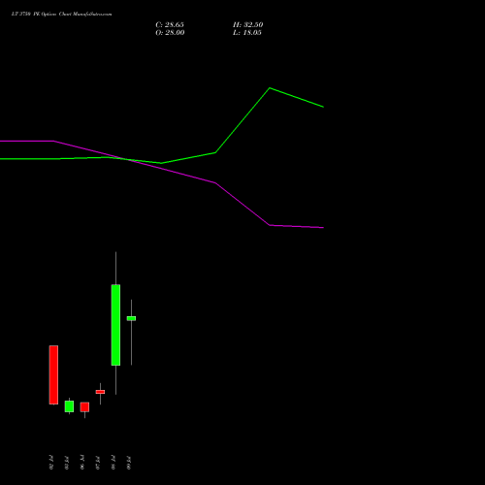Click the '09 Jul' date axis label

pos(129,463)
